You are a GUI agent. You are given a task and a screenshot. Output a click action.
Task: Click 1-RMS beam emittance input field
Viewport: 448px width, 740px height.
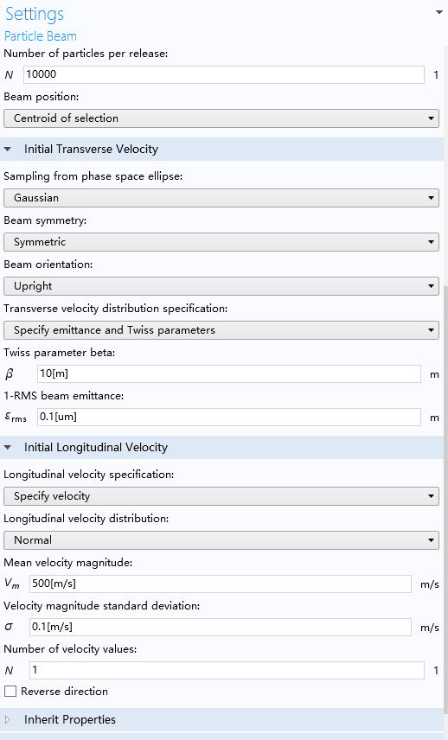tap(229, 417)
